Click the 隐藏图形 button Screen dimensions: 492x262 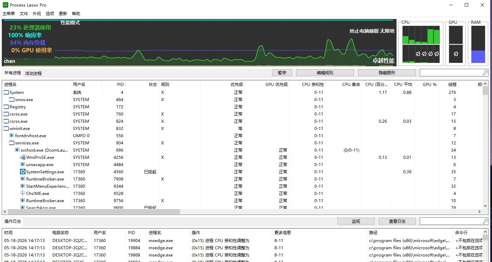tap(387, 73)
